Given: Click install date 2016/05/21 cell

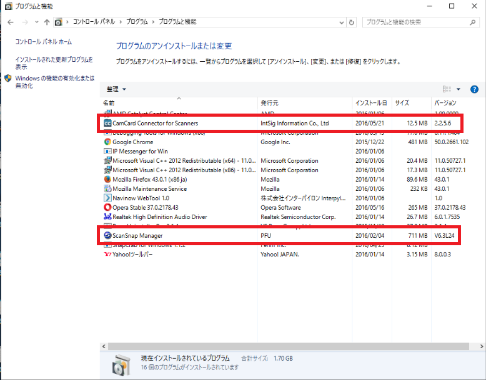Looking at the screenshot, I should [x=369, y=124].
